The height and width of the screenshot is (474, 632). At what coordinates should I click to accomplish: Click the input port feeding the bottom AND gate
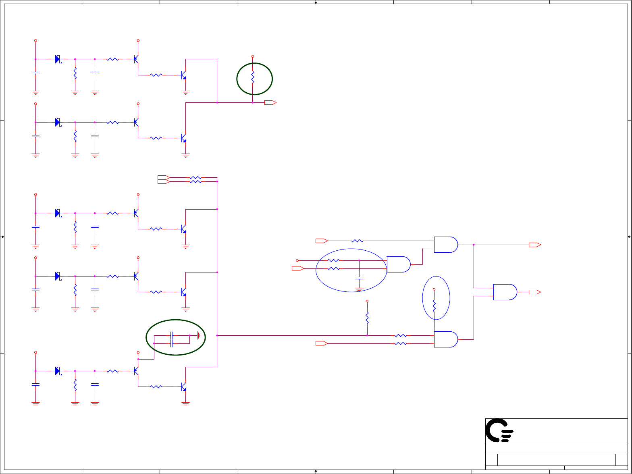[322, 343]
